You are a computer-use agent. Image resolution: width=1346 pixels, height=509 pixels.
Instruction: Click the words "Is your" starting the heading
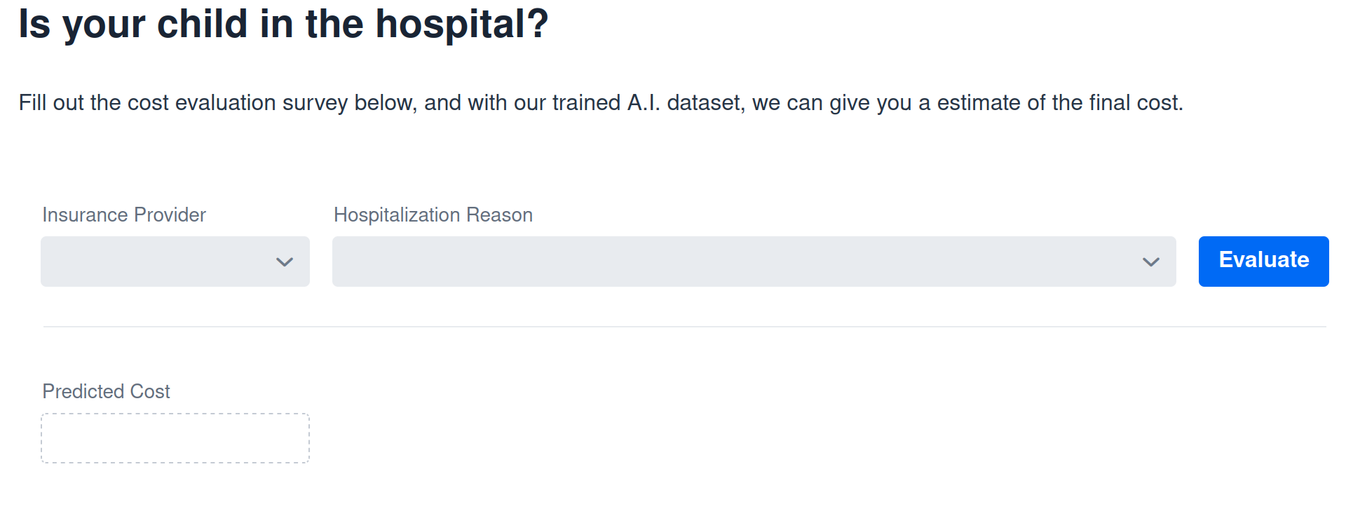click(81, 24)
